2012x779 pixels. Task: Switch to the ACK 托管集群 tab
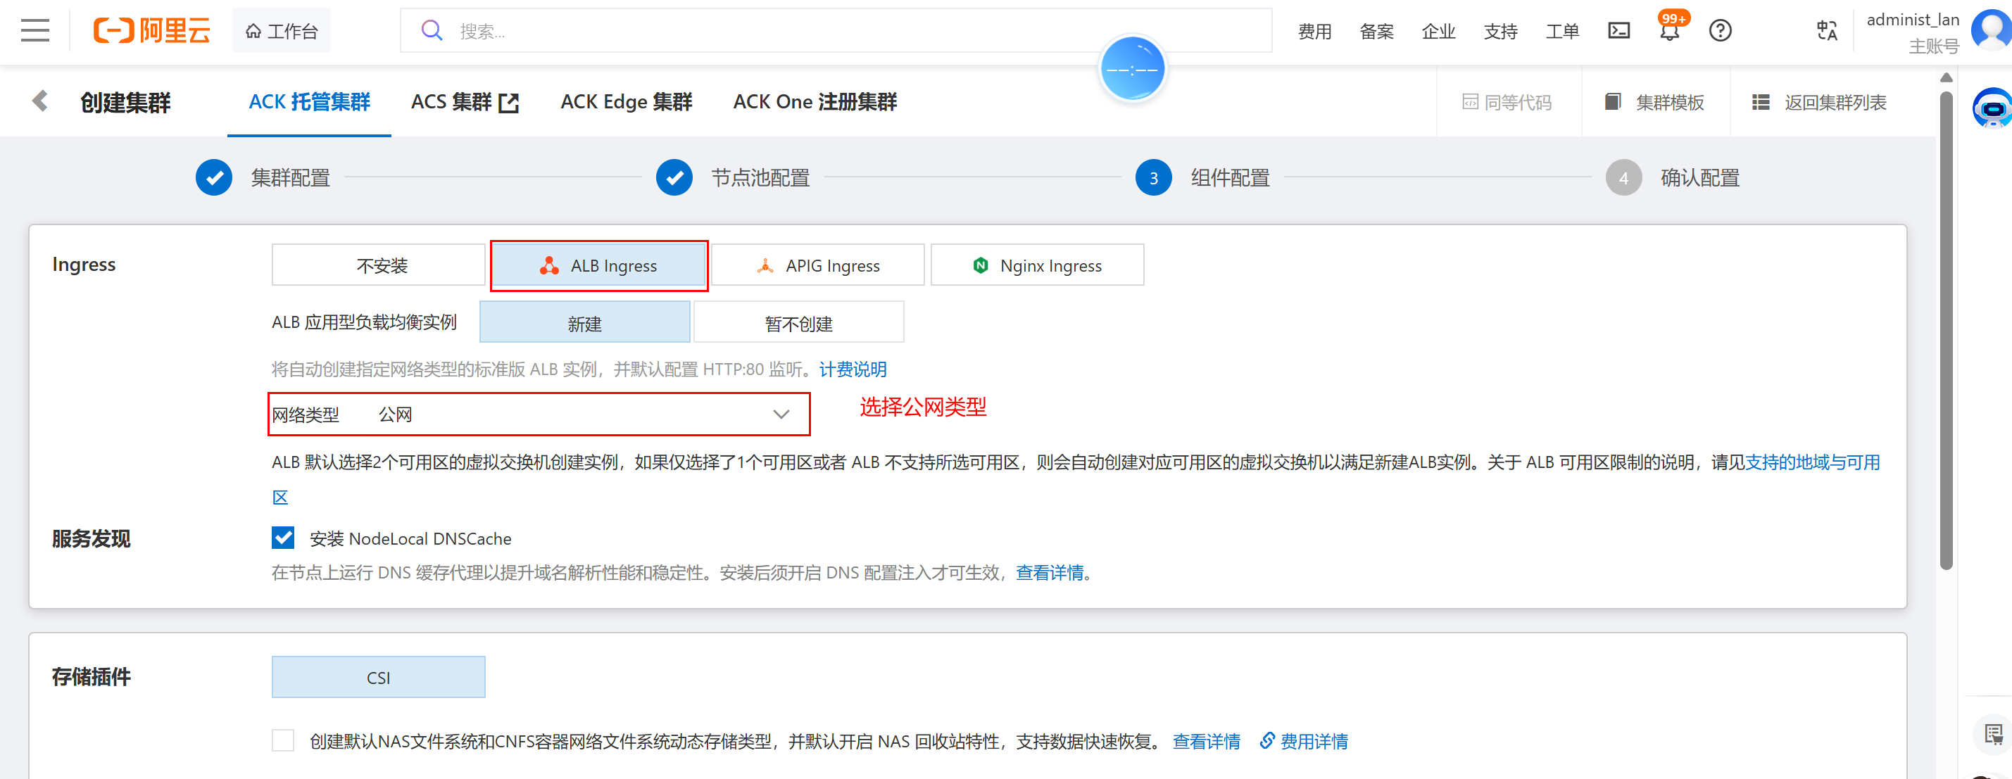pos(309,102)
